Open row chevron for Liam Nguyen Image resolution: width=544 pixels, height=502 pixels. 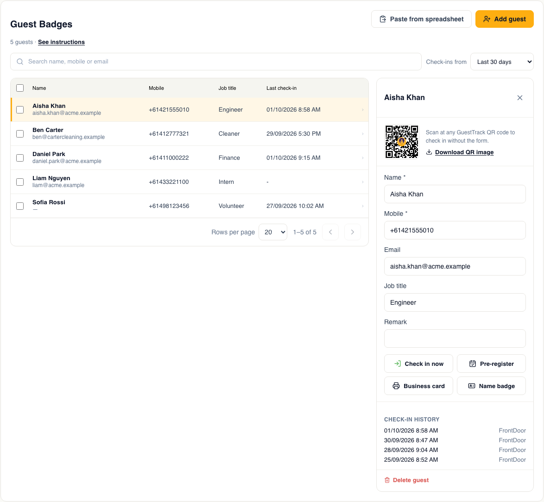[362, 182]
